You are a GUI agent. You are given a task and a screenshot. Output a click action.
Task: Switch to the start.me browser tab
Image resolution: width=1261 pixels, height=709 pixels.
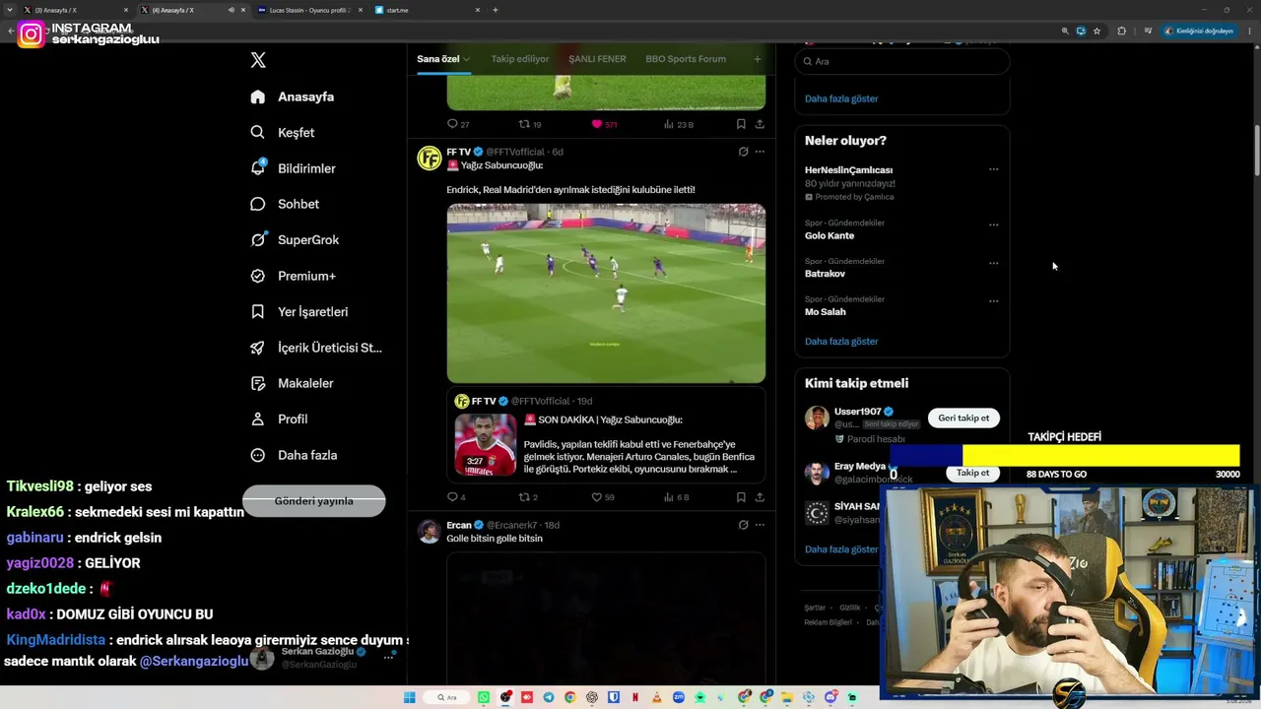click(x=428, y=10)
